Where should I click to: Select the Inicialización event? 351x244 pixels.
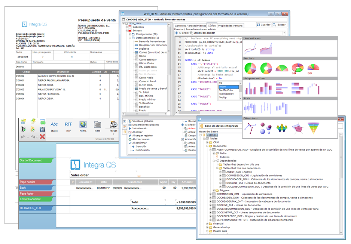[x=138, y=129]
